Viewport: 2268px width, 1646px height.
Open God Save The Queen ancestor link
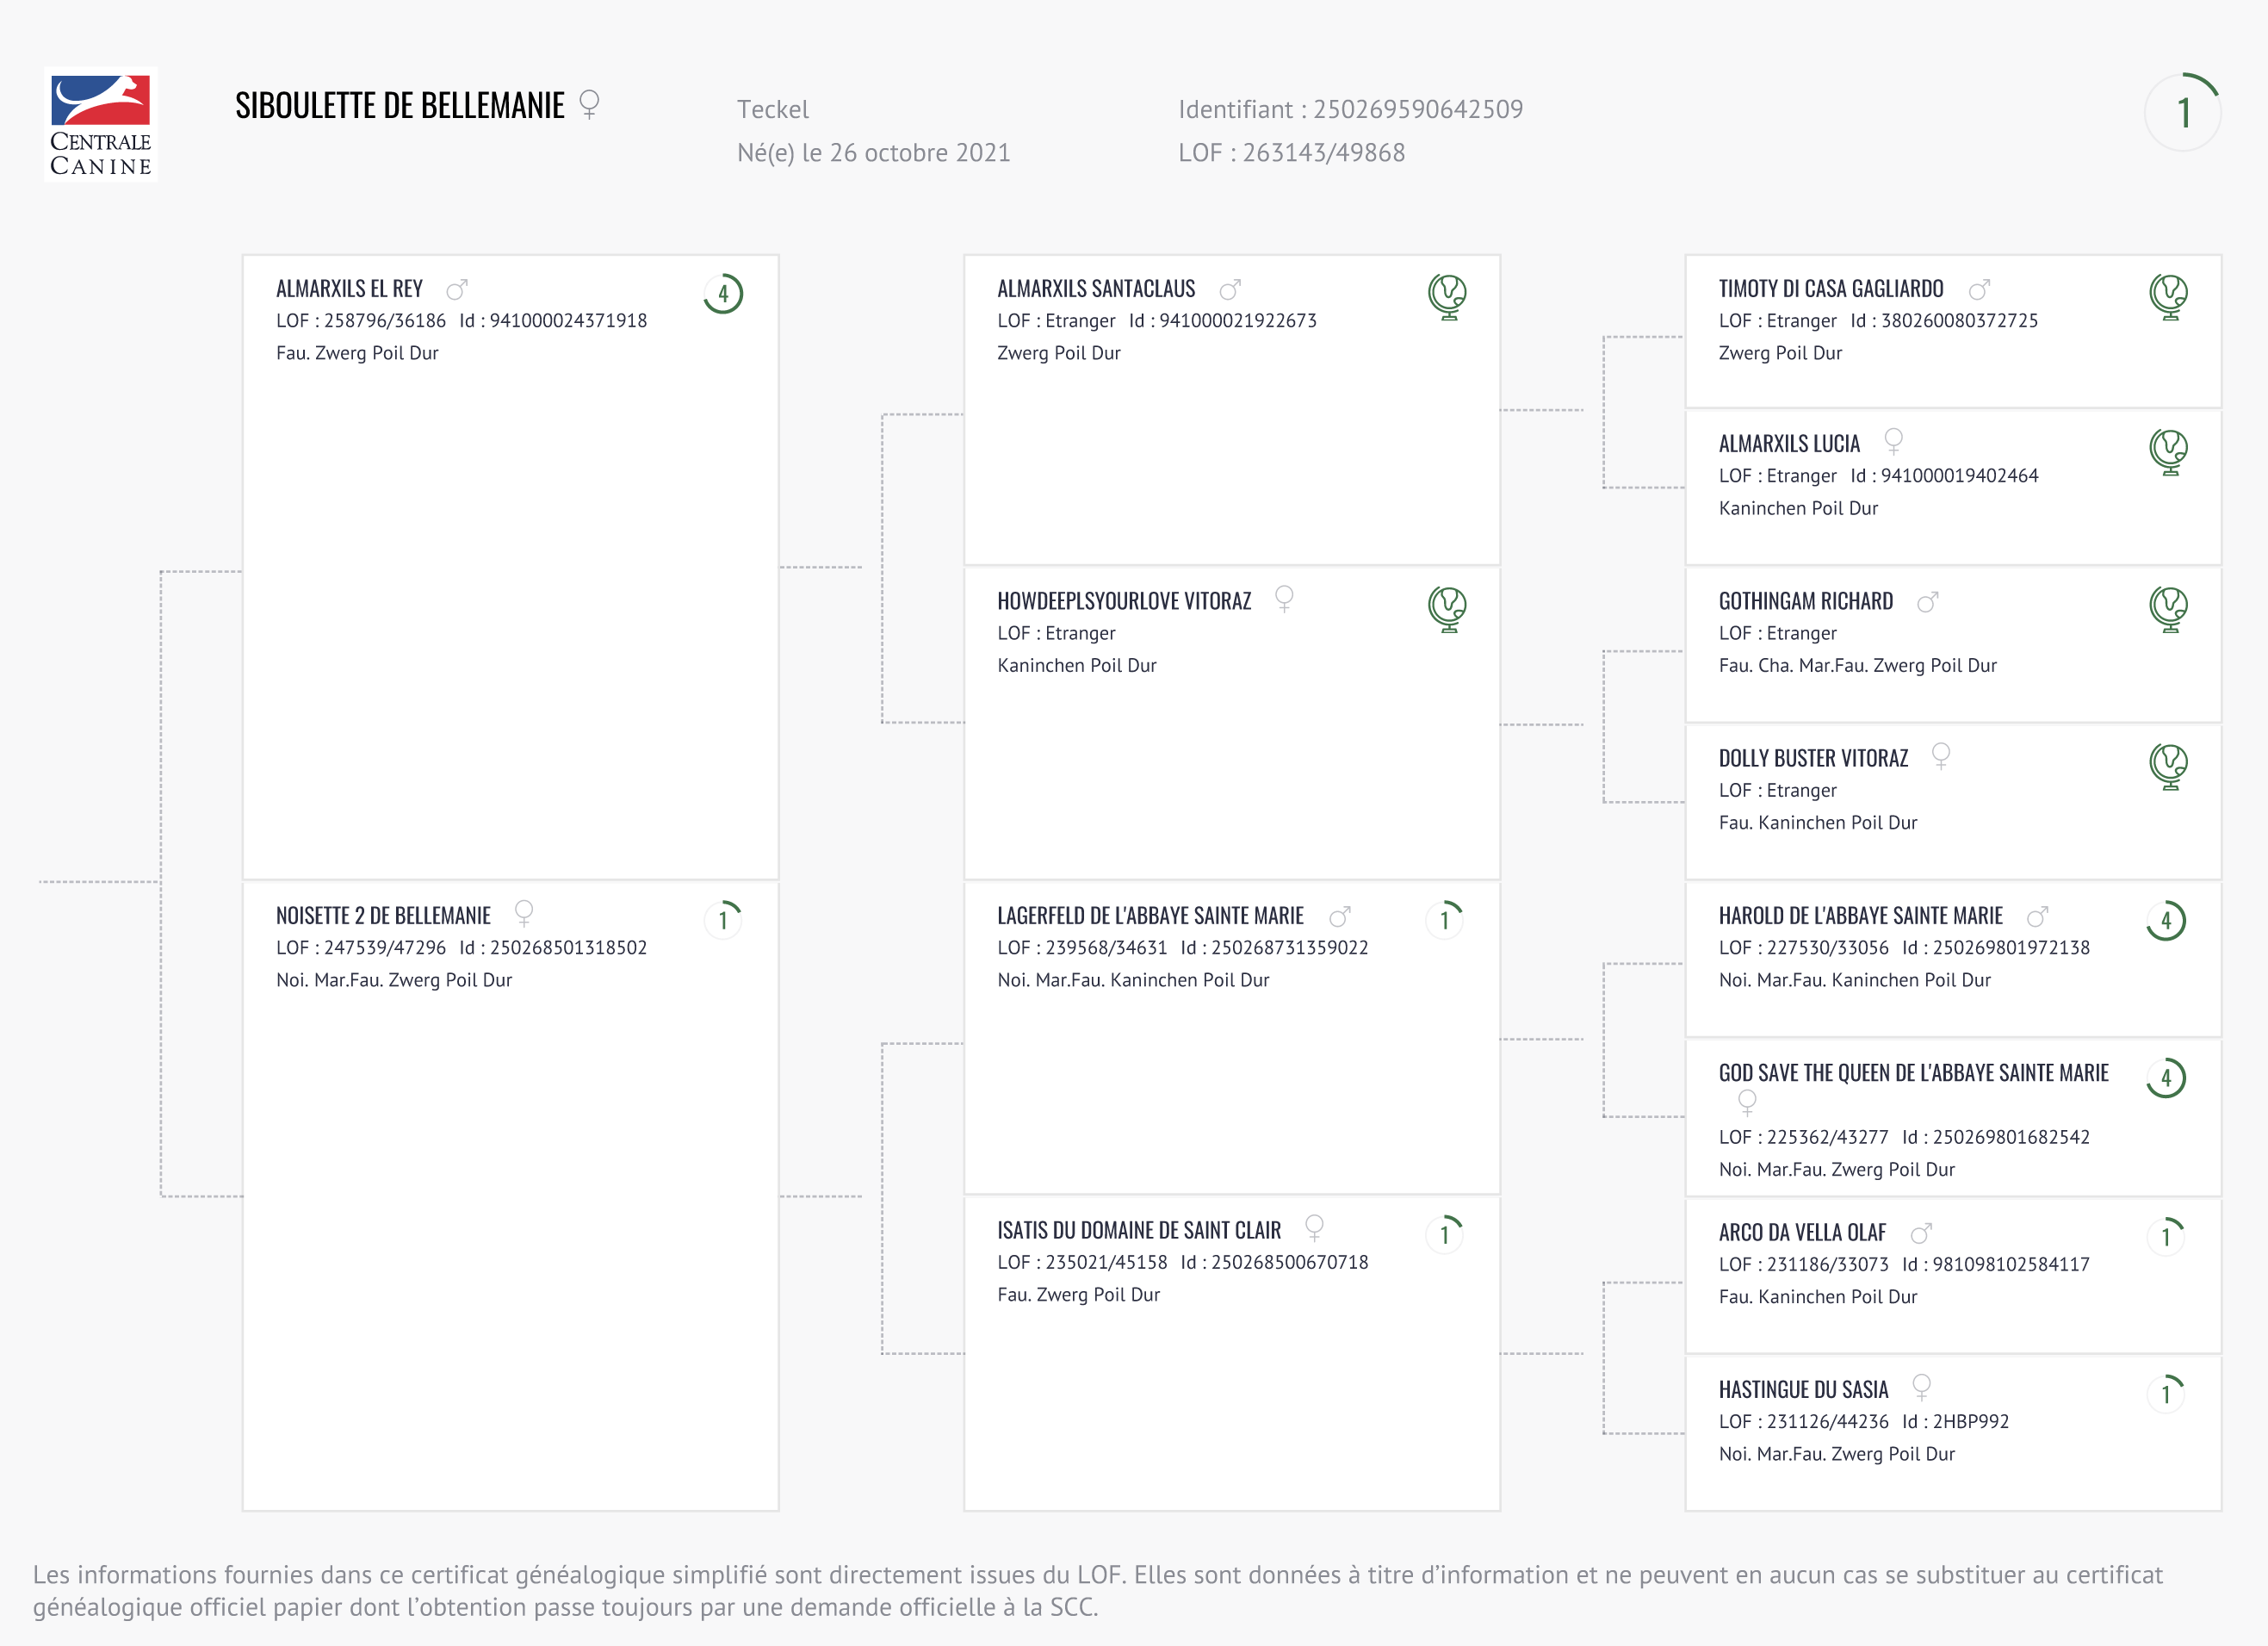(1913, 1072)
